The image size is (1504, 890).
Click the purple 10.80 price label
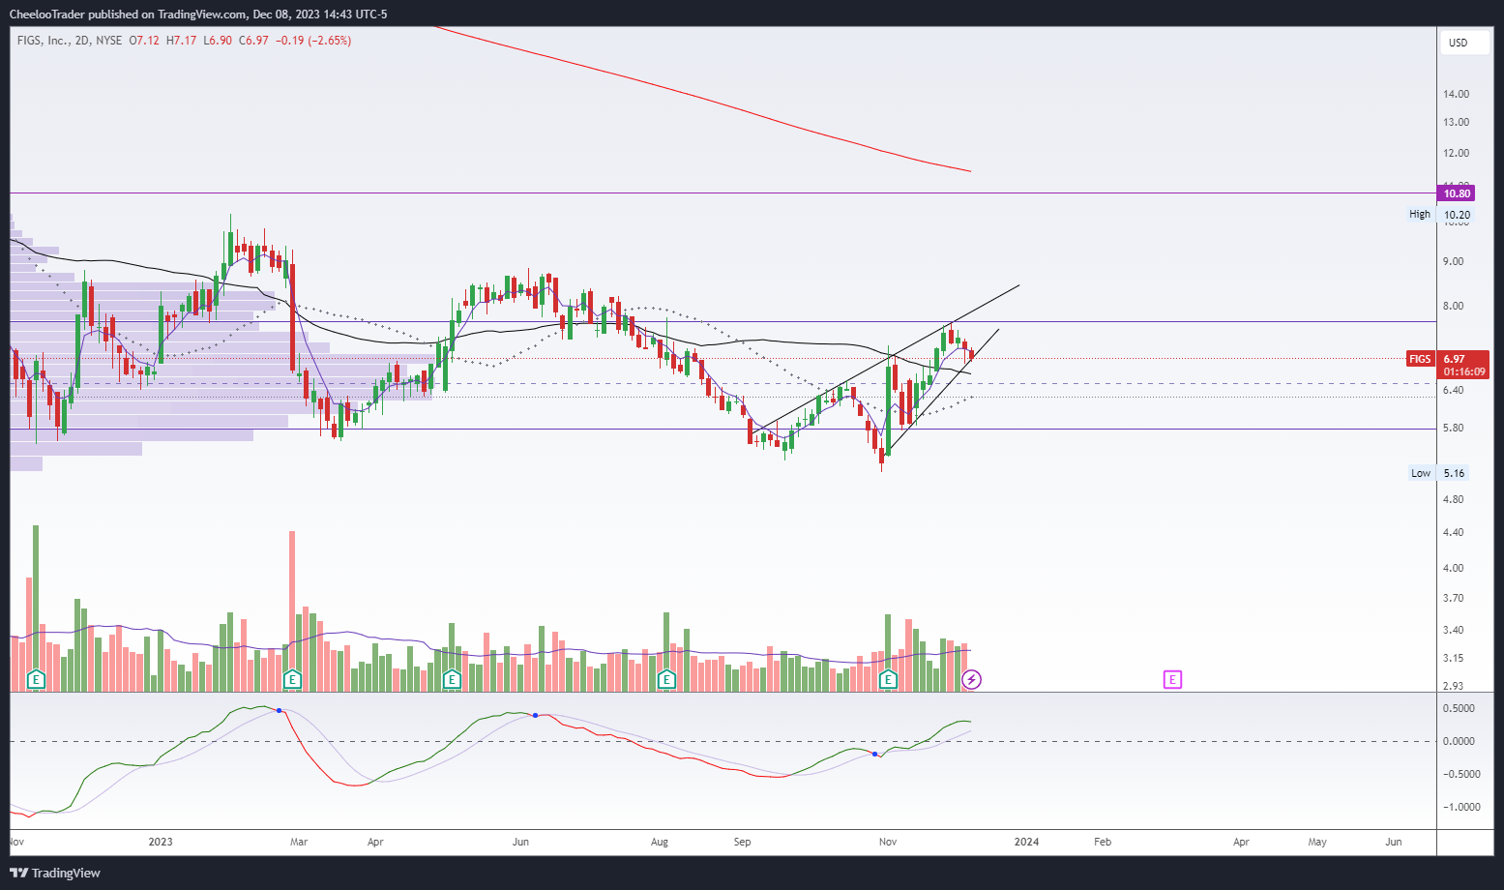tap(1457, 193)
